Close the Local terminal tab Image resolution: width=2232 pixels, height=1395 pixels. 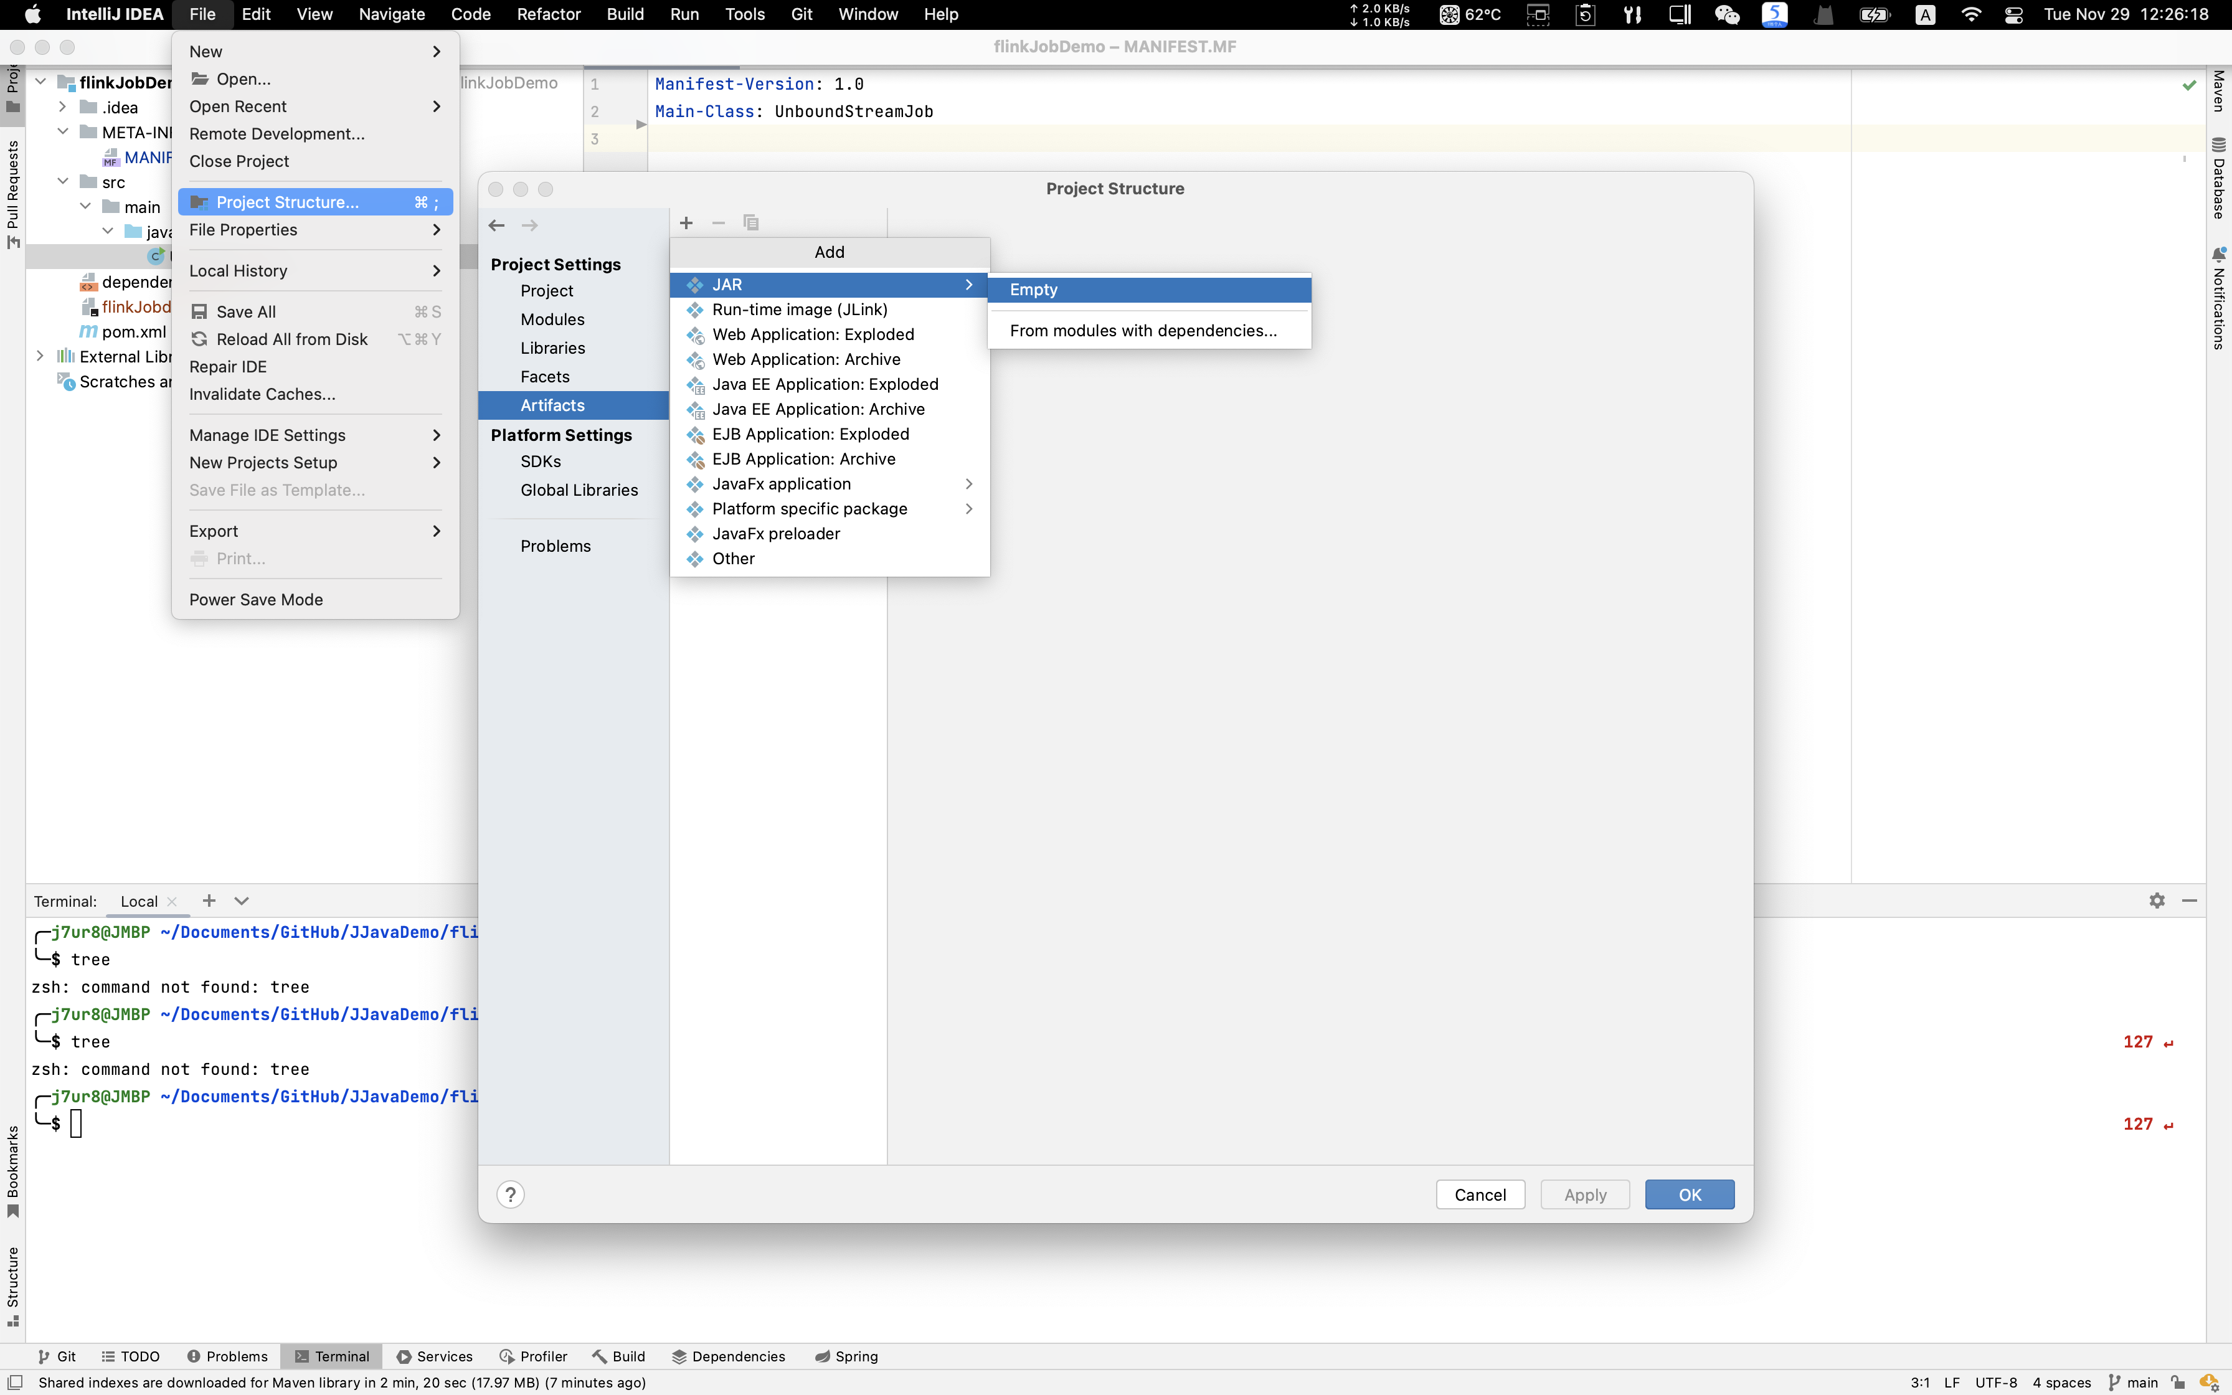click(173, 902)
